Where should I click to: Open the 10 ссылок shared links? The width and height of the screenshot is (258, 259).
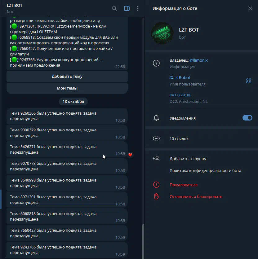coord(179,139)
